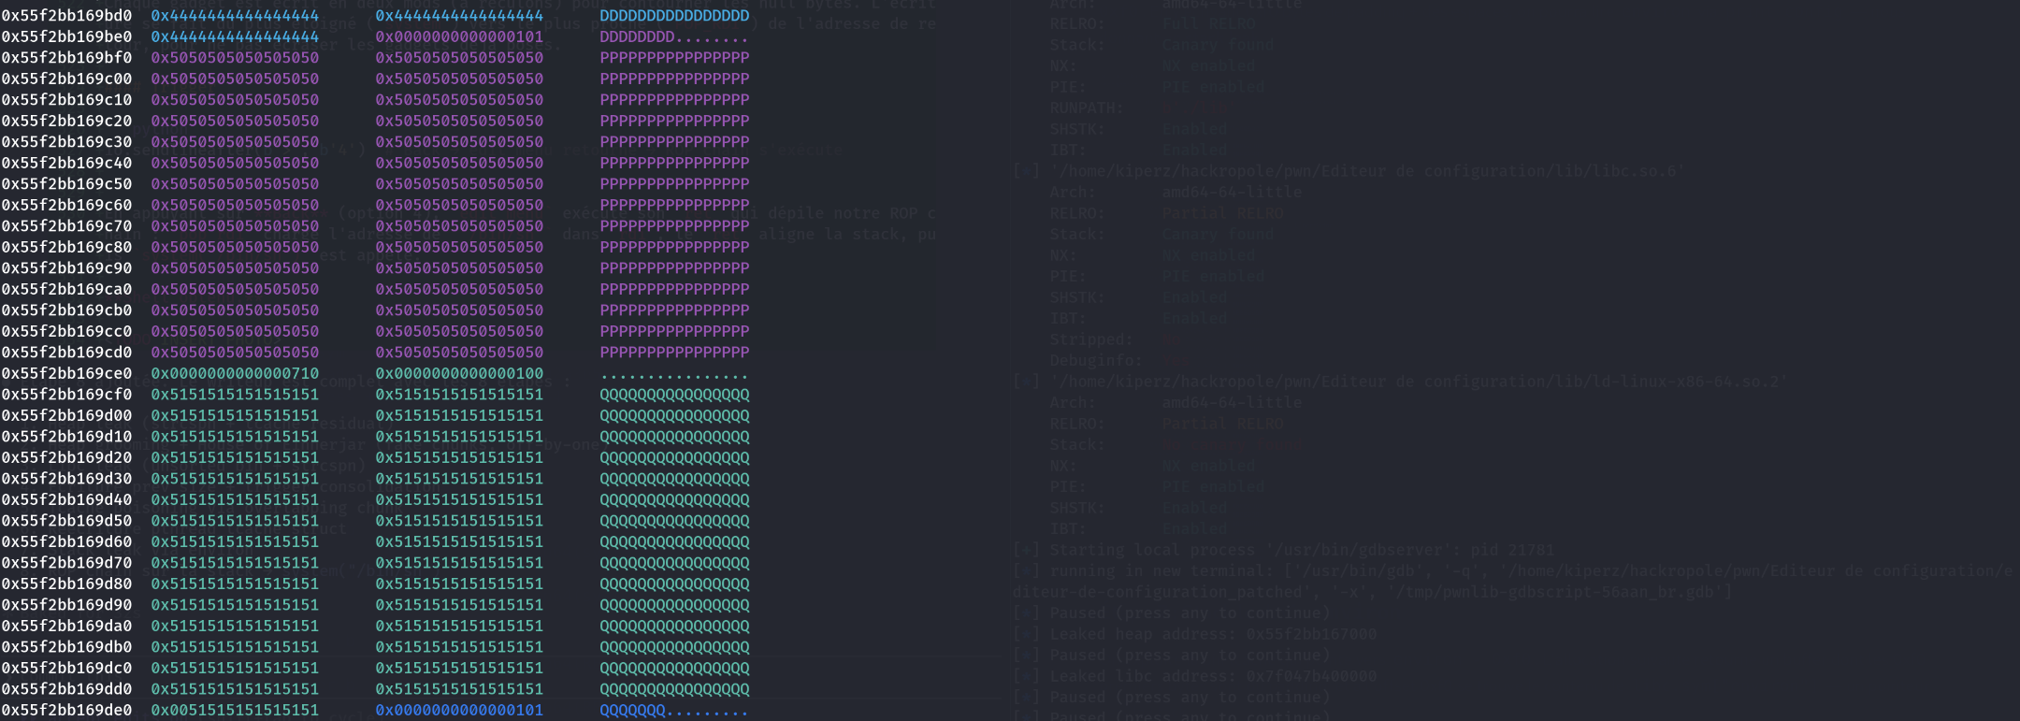Click the blue 0x0000000000000101 on the bottom row
This screenshot has width=2020, height=721.
pos(459,711)
